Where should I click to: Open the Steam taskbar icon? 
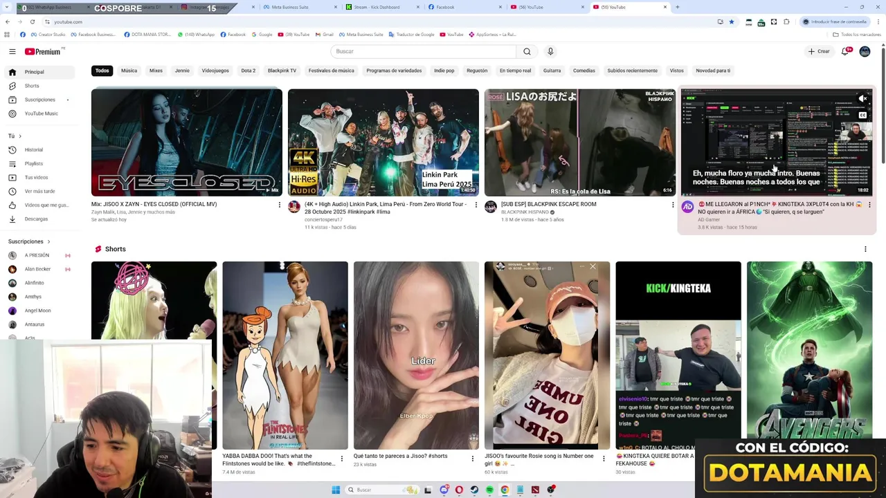pos(474,490)
